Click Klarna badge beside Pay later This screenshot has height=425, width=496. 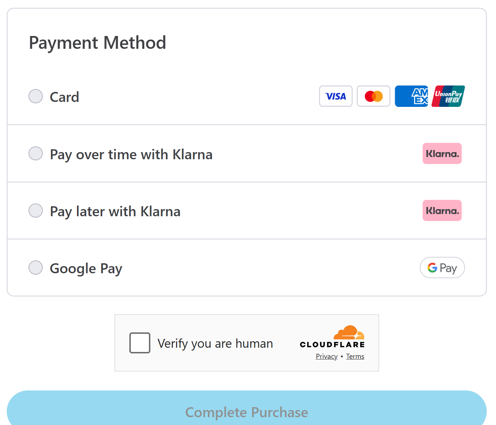pyautogui.click(x=442, y=211)
